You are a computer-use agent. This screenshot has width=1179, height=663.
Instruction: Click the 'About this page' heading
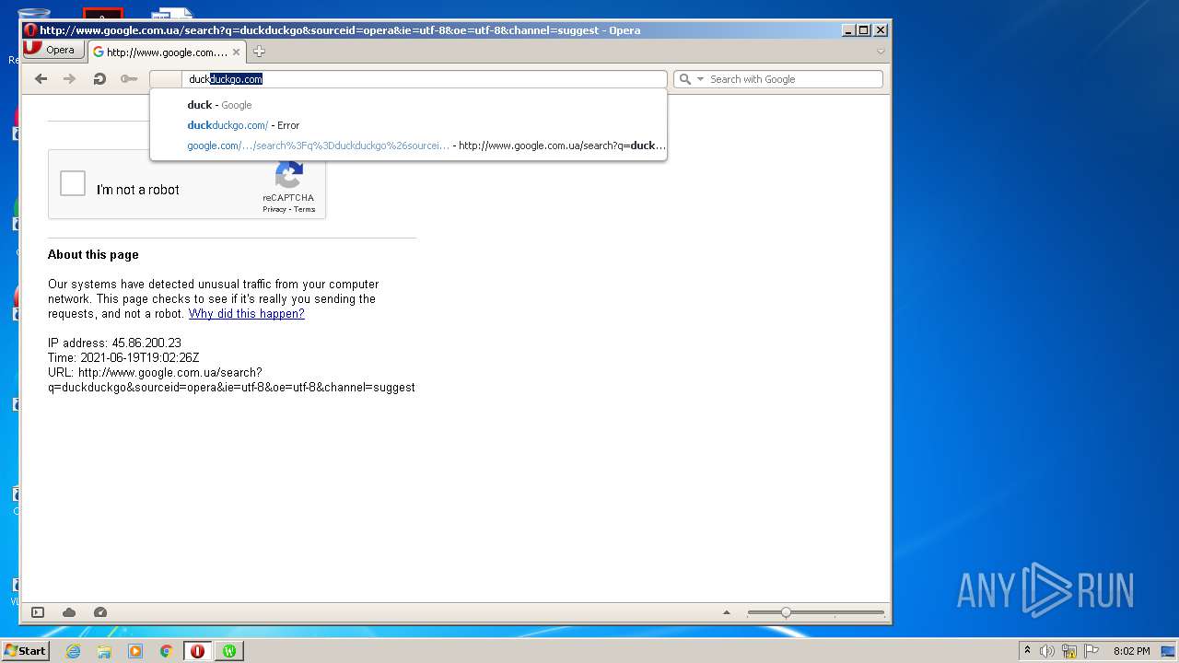(x=93, y=255)
